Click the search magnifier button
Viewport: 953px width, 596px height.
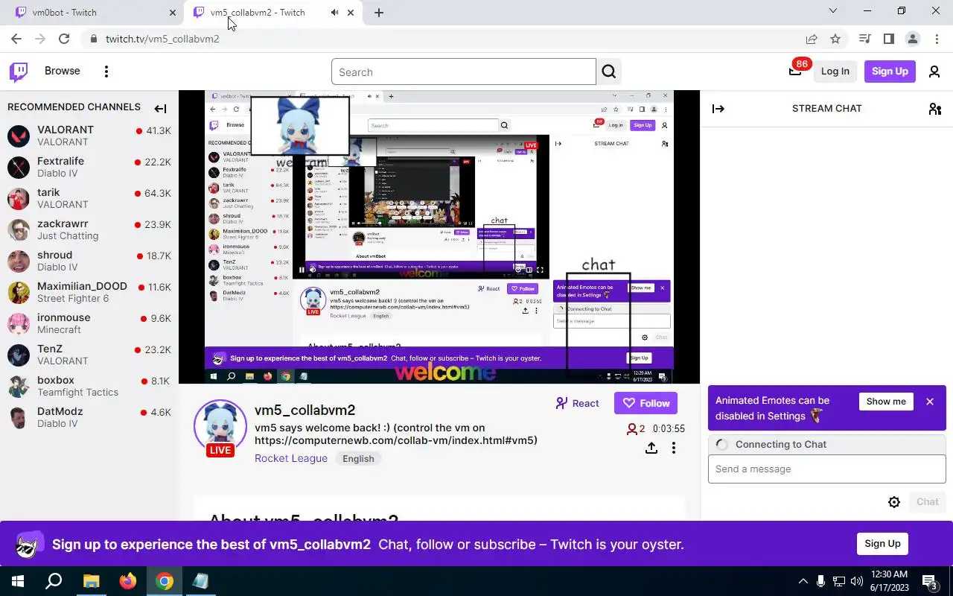point(609,72)
